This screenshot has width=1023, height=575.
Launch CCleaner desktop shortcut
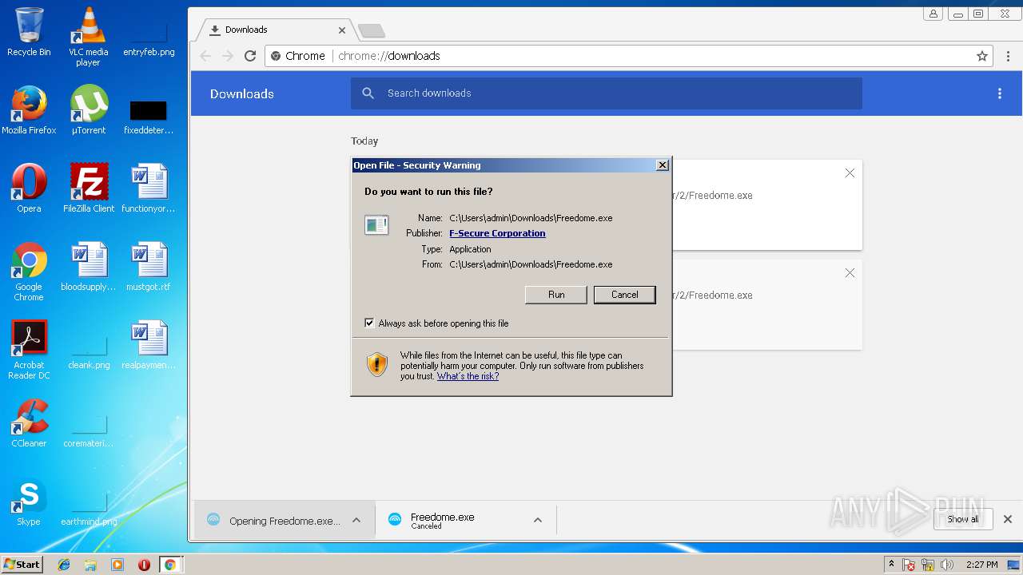tap(29, 423)
